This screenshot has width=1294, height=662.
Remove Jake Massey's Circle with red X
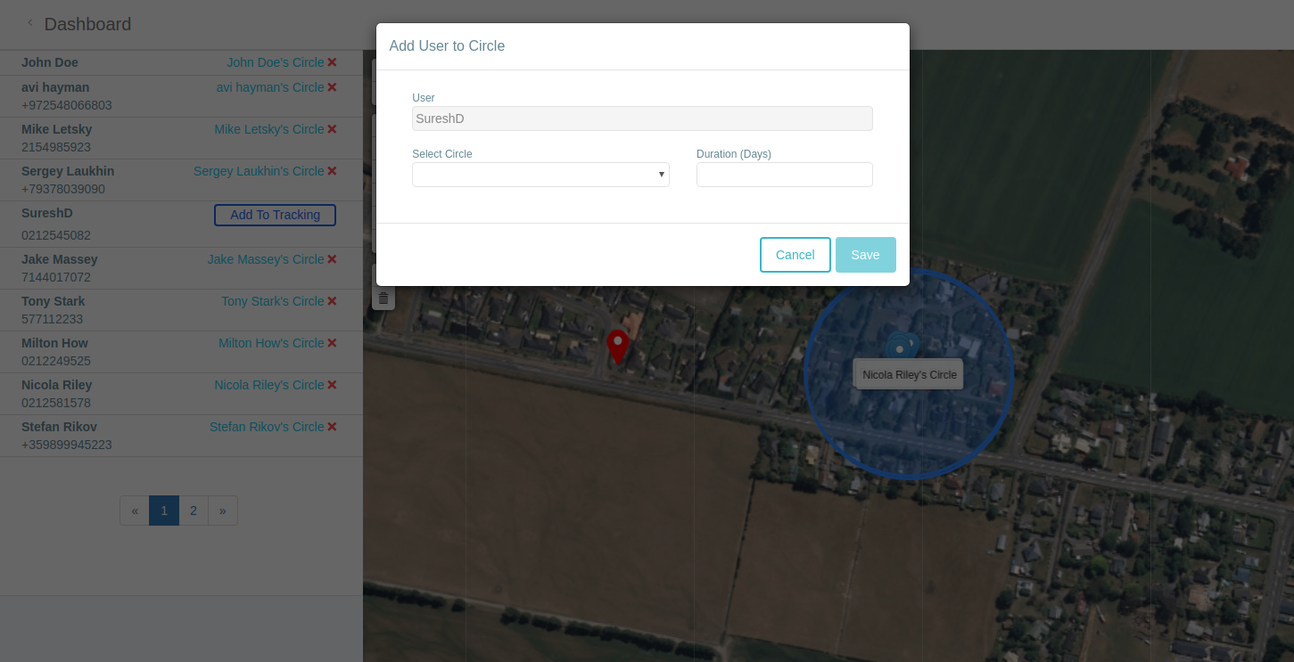(x=332, y=259)
